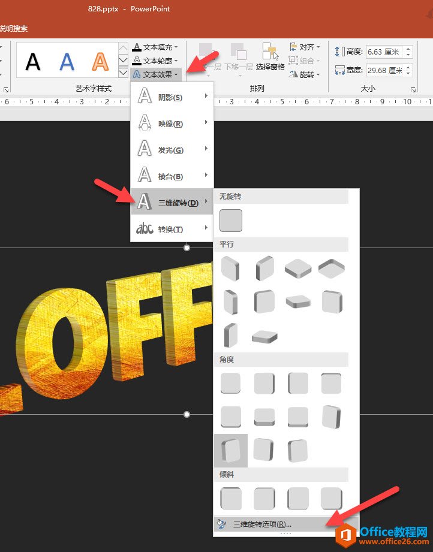
Task: Pick third oblique (倾斜) rotation preset
Action: pyautogui.click(x=297, y=498)
